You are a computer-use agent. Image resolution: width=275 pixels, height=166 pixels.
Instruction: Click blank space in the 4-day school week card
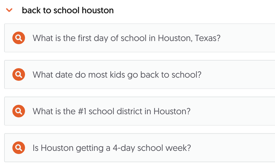click(x=233, y=148)
